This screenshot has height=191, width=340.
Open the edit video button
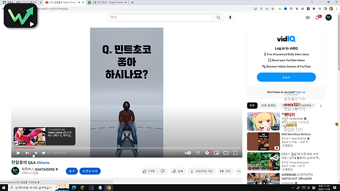[90, 171]
